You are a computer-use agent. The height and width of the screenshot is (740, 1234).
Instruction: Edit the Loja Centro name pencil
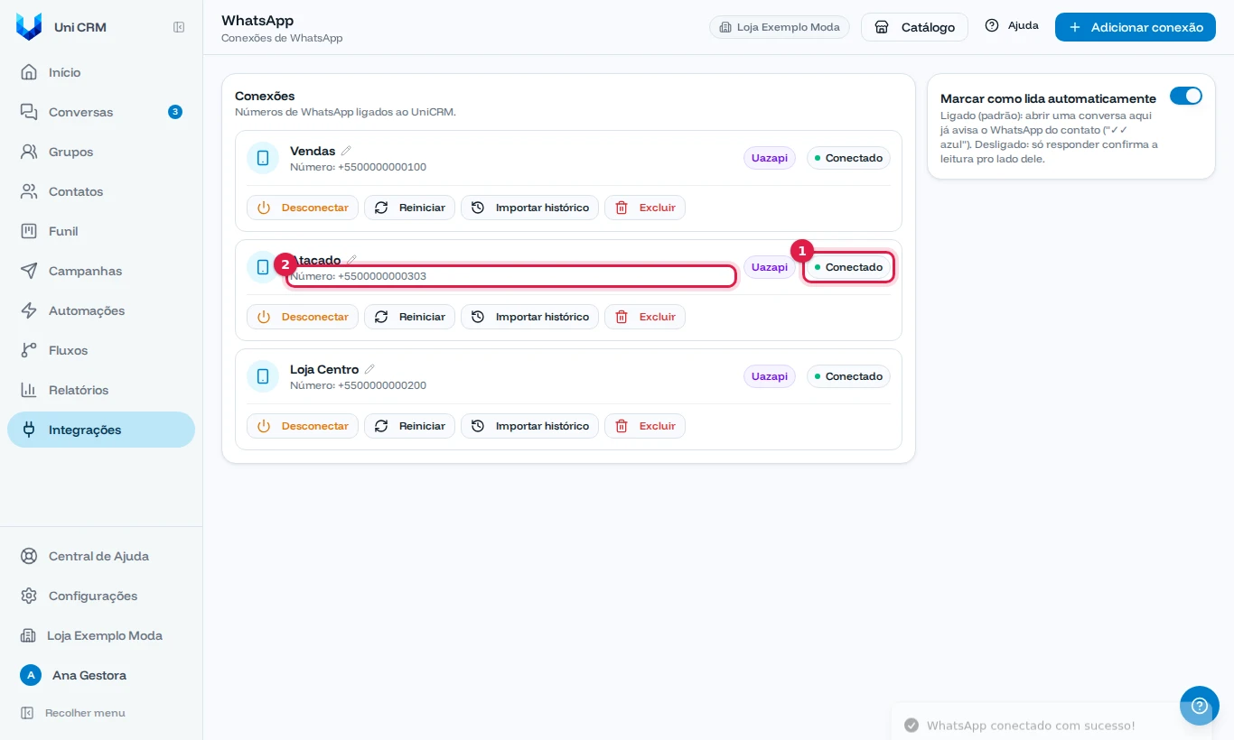(x=369, y=369)
